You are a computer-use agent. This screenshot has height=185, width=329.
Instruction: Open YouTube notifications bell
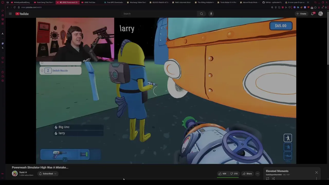pos(313,14)
